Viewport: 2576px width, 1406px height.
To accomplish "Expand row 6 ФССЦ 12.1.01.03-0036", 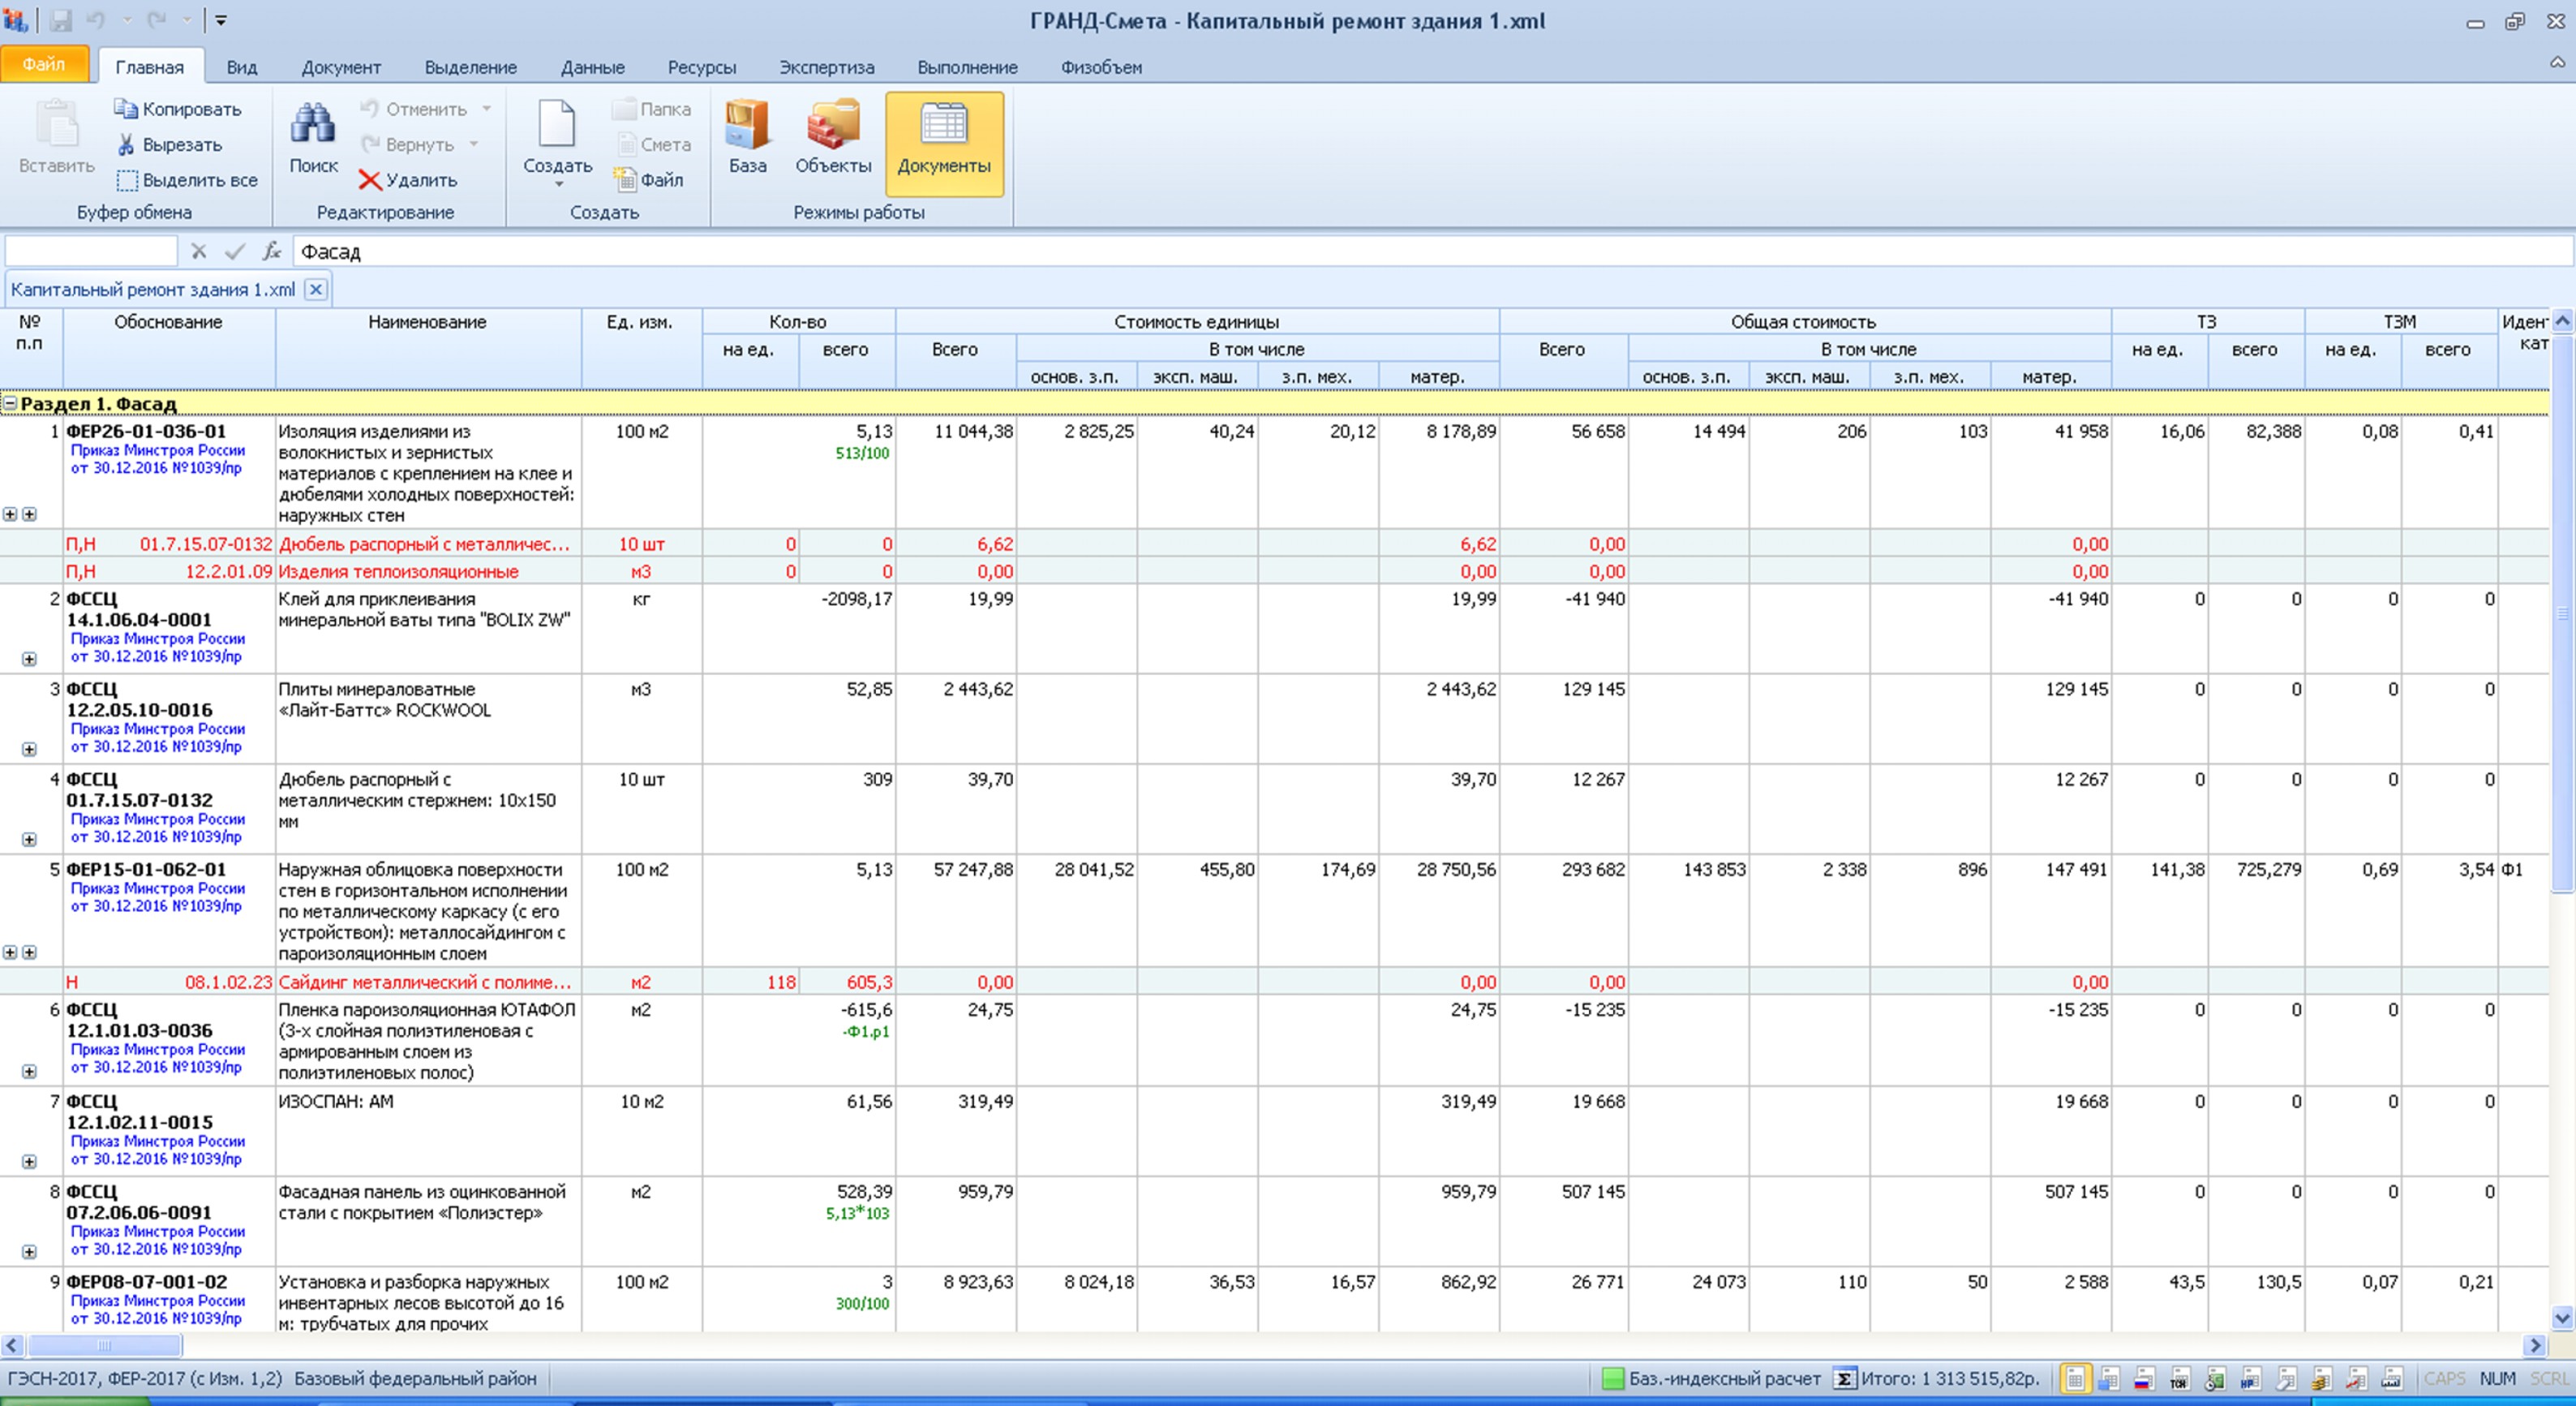I will (x=29, y=1071).
